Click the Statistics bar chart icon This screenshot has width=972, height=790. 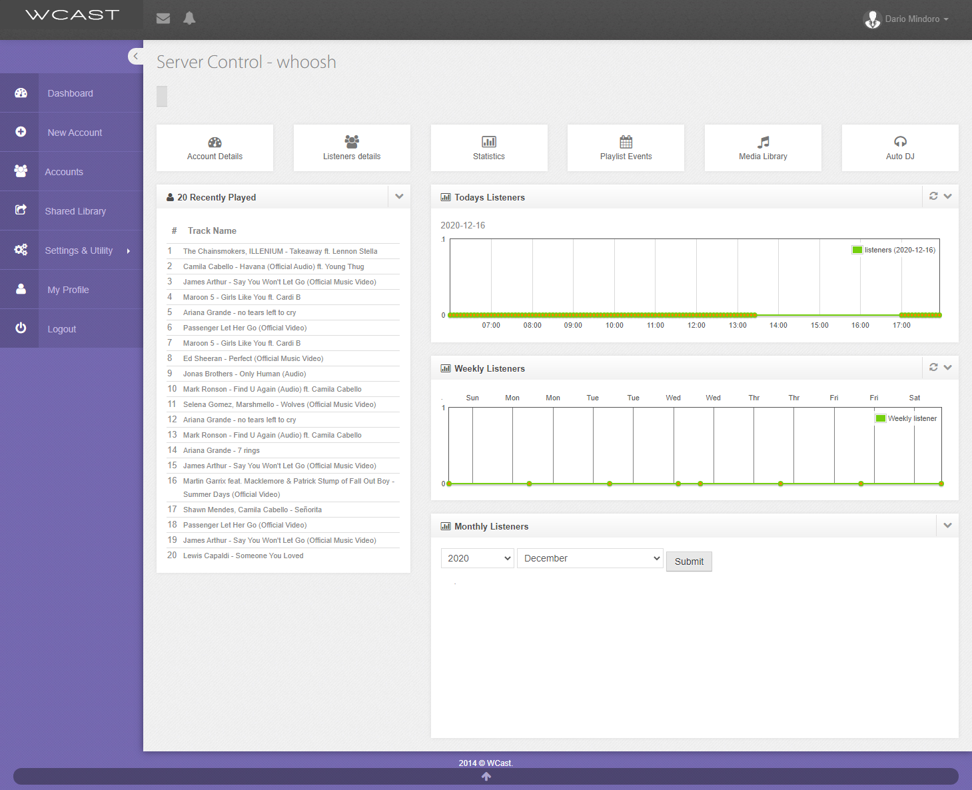click(x=489, y=142)
